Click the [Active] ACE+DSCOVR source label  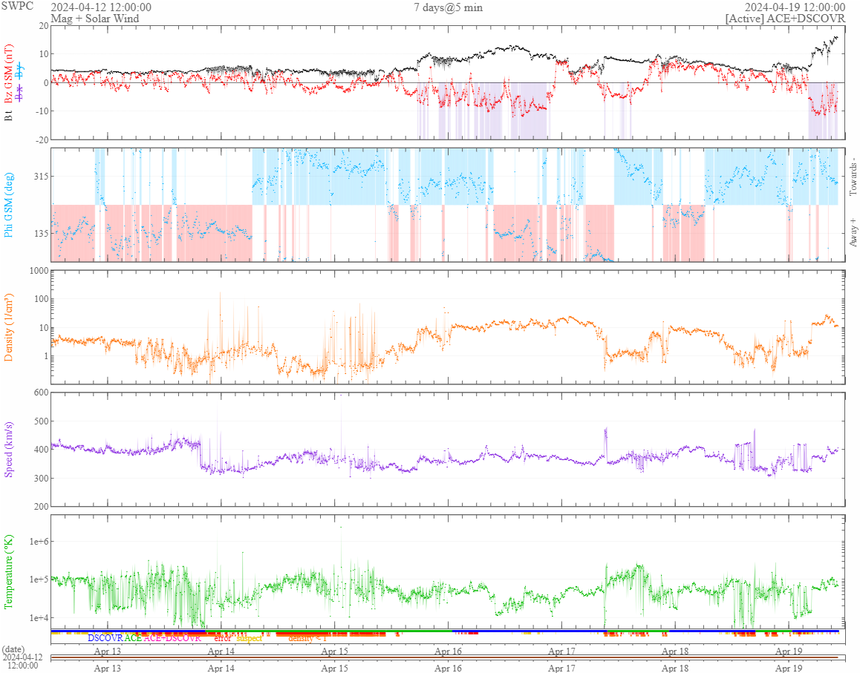786,18
